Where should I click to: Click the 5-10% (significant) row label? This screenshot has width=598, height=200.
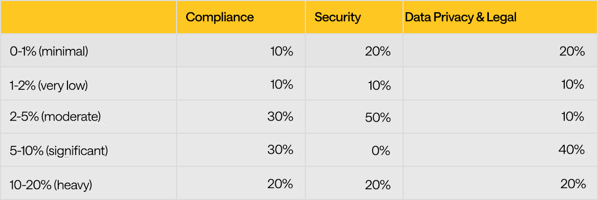pyautogui.click(x=59, y=151)
